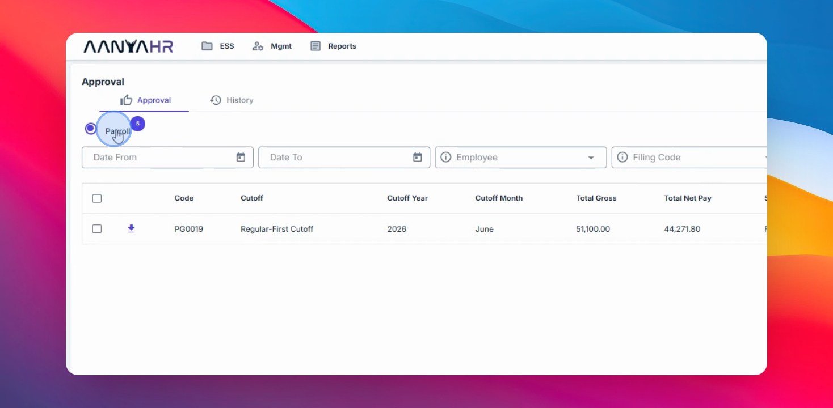Select the Approval tab
This screenshot has height=408, width=833.
point(145,100)
